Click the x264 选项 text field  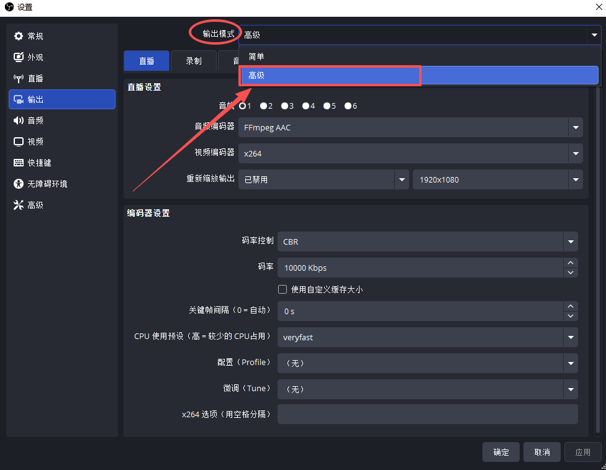(x=427, y=414)
